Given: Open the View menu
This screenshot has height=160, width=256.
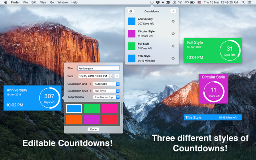Looking at the screenshot, I should point(43,2).
